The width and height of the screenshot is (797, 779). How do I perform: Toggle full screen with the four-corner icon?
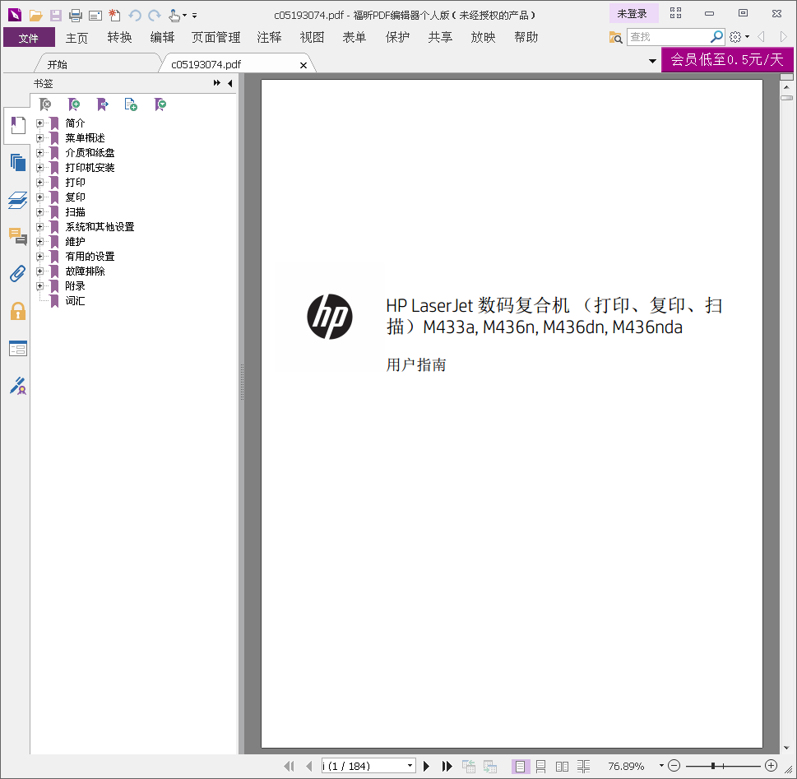[x=675, y=13]
